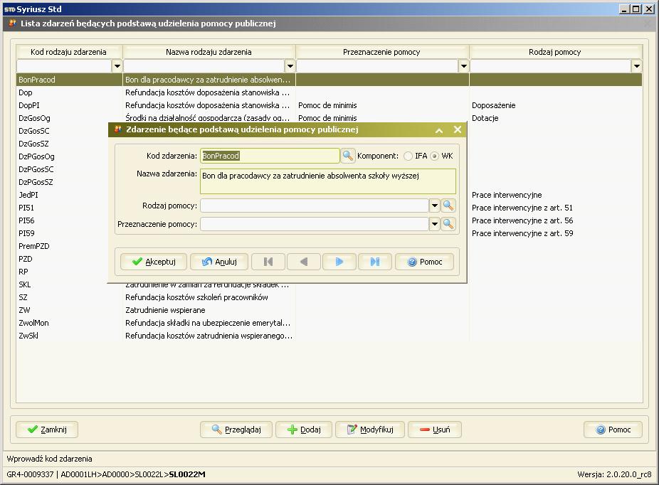Select the PI51 row
The width and height of the screenshot is (659, 485).
tap(62, 208)
